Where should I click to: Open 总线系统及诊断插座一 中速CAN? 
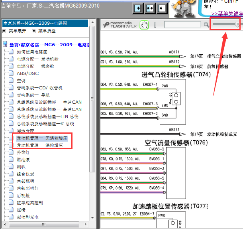(x=49, y=102)
